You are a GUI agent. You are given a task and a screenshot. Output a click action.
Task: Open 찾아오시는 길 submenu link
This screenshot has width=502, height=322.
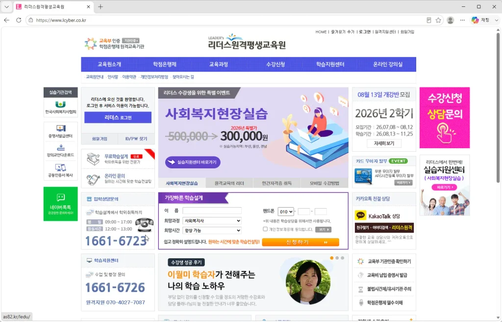coord(183,77)
